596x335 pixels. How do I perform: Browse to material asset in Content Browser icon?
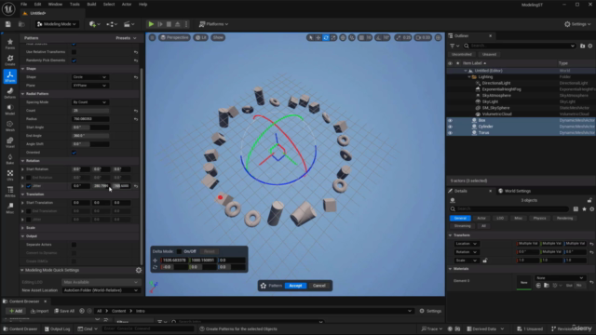coord(547,286)
